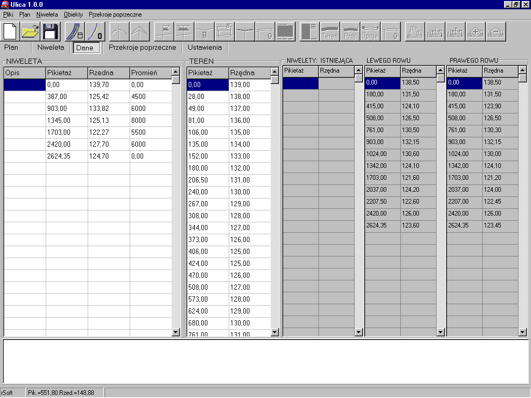Image resolution: width=531 pixels, height=398 pixels.
Task: Open the Obiekty menu
Action: 73,15
